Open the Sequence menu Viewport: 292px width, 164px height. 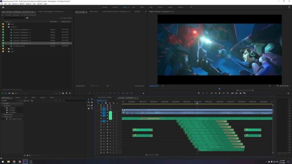tap(15, 4)
